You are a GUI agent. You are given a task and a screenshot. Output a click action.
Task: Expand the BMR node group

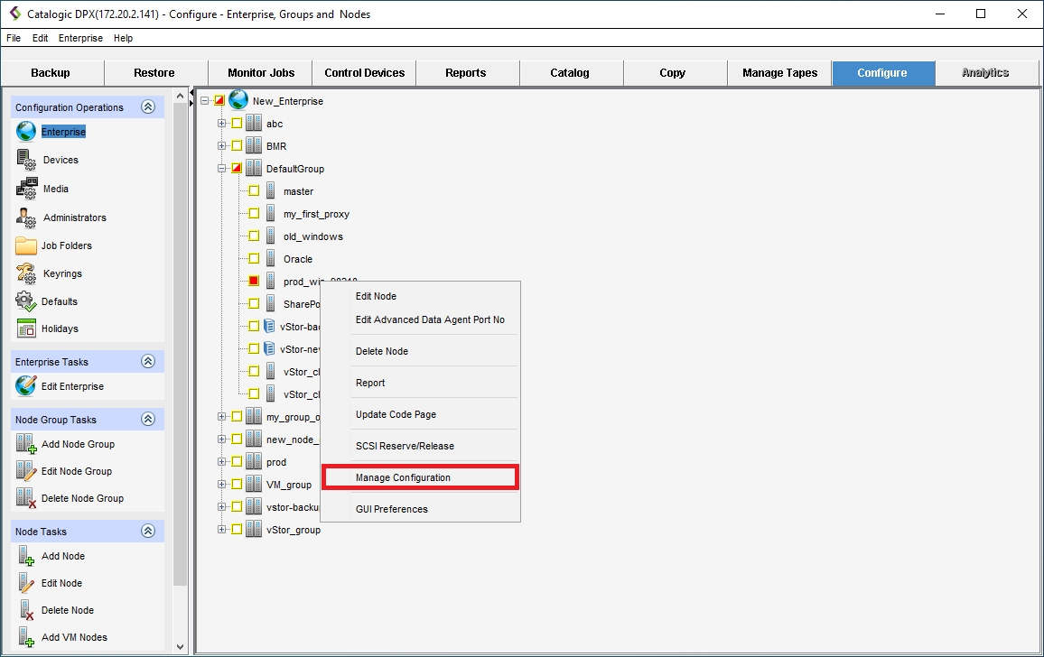pyautogui.click(x=222, y=146)
